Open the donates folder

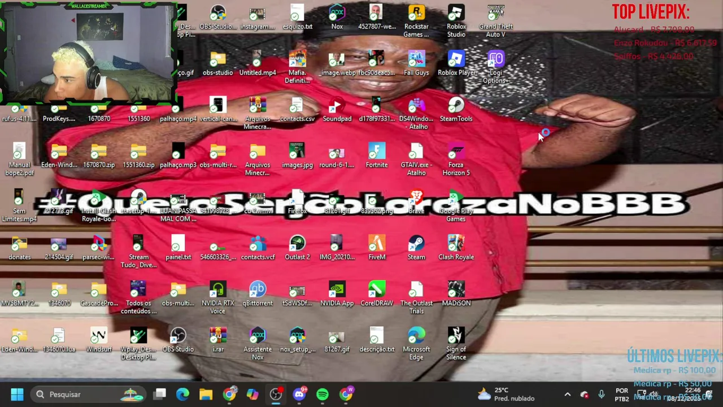click(19, 248)
